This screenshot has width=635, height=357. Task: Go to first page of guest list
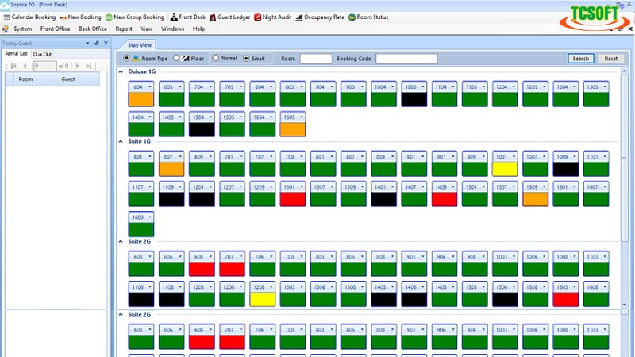[x=13, y=66]
